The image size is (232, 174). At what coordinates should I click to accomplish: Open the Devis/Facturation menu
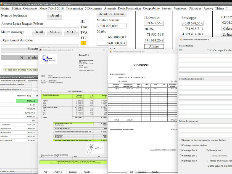(x=129, y=9)
